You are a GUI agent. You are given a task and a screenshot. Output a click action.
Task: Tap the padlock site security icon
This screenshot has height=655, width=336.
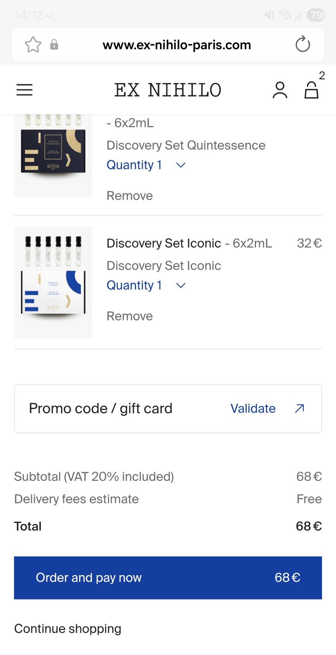pos(54,45)
